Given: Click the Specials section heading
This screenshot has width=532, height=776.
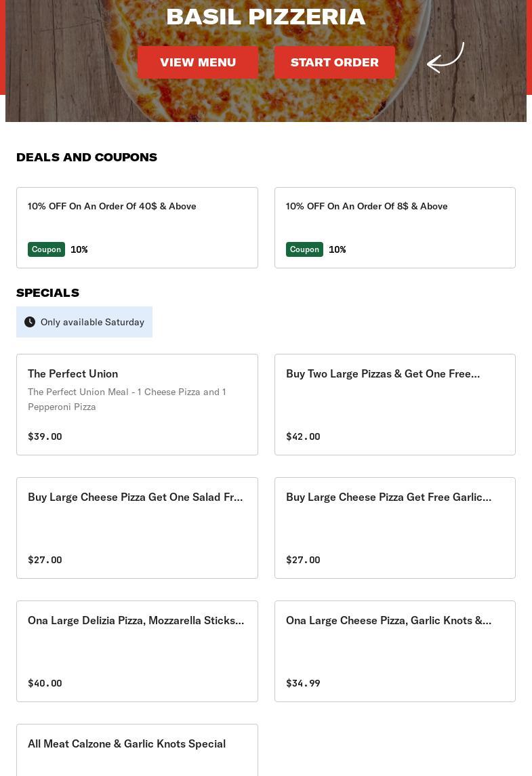Looking at the screenshot, I should tap(47, 293).
